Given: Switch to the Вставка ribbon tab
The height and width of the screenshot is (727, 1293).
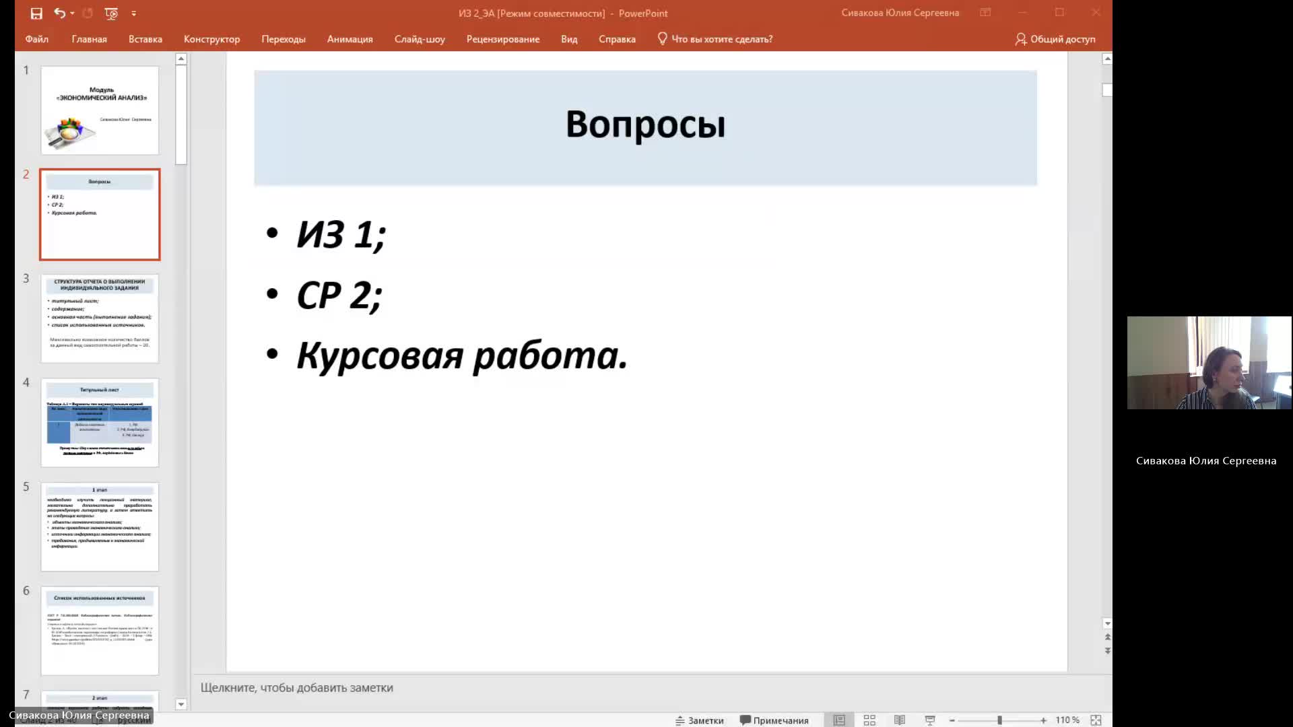Looking at the screenshot, I should coord(145,39).
